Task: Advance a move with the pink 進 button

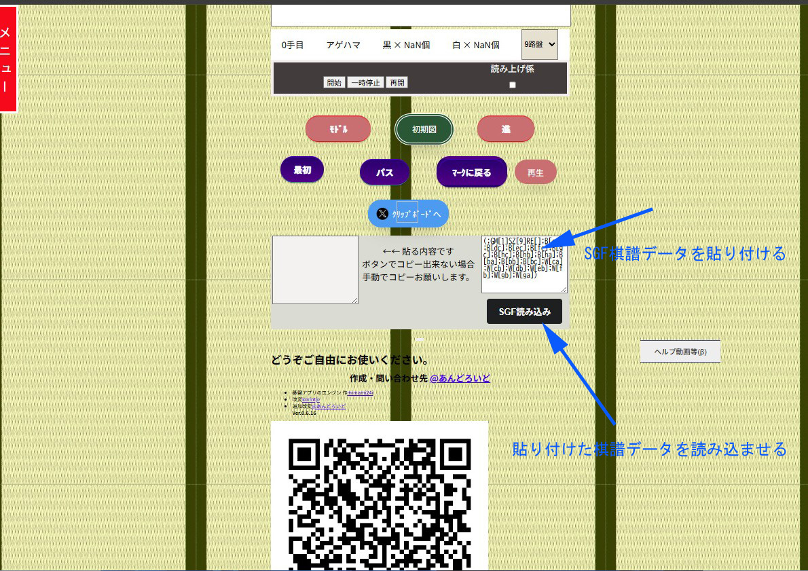Action: [x=506, y=129]
